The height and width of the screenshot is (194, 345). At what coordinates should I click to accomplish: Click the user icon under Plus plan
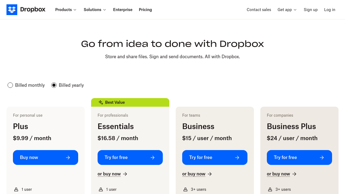coord(16,189)
